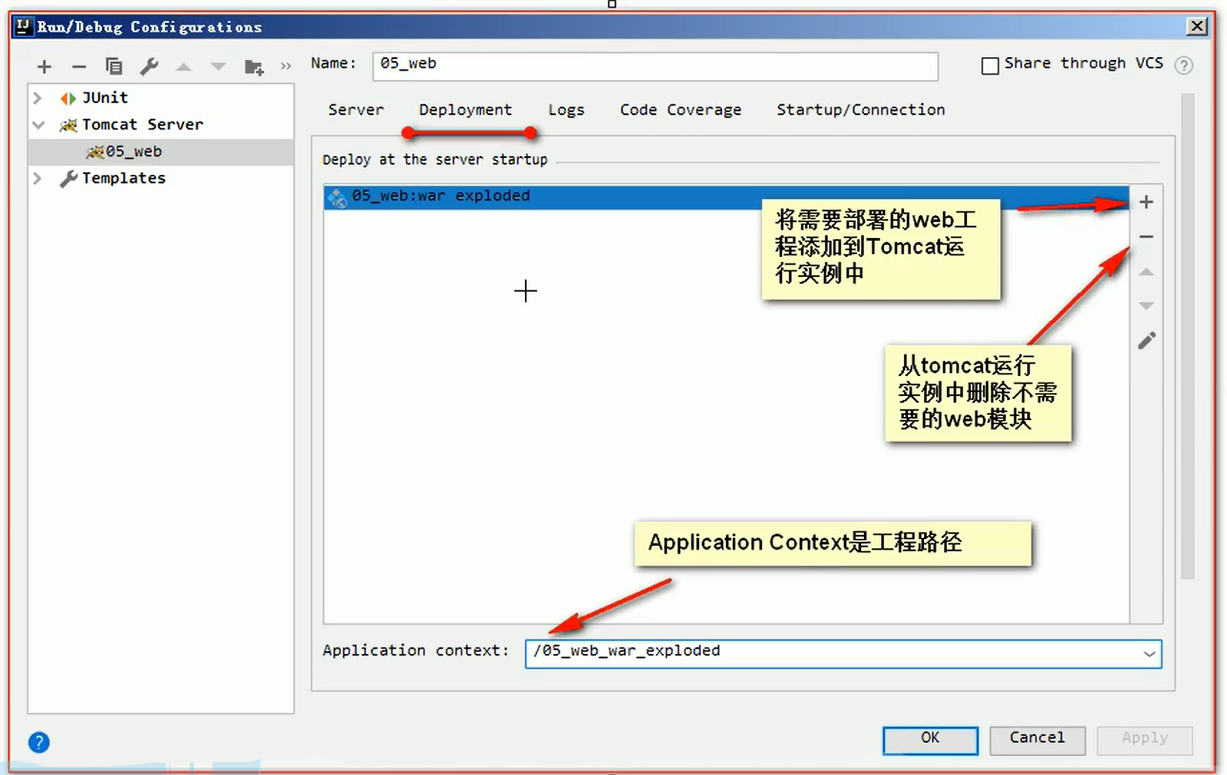The width and height of the screenshot is (1227, 775).
Task: Enable the Share through VCS checkbox
Action: click(990, 64)
